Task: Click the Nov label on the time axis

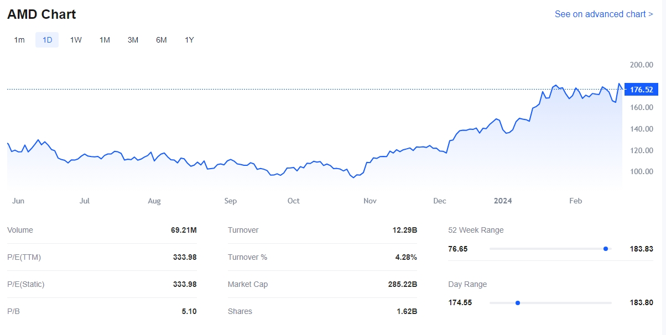Action: click(370, 201)
